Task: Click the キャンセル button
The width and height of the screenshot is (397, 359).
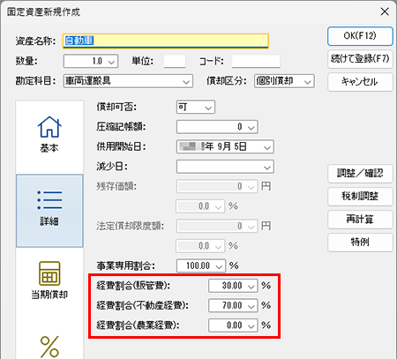Action: [x=360, y=82]
